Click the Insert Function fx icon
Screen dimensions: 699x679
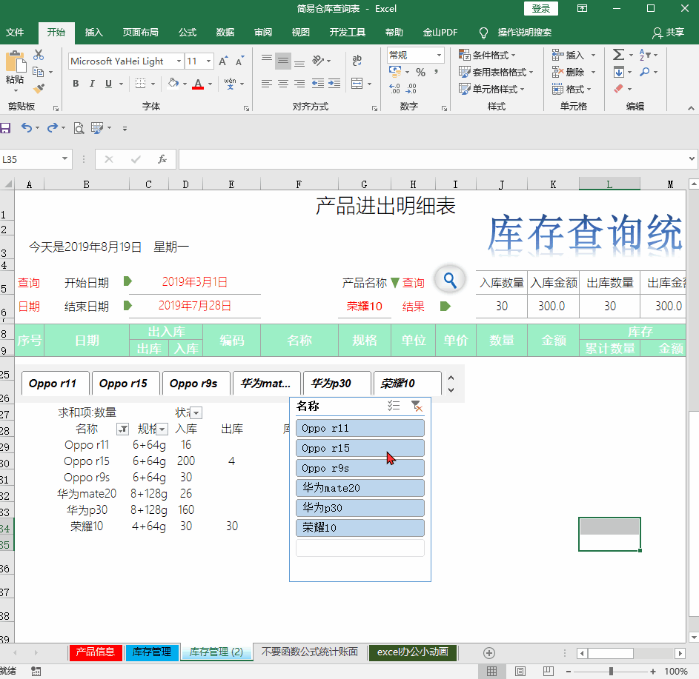[x=162, y=159]
